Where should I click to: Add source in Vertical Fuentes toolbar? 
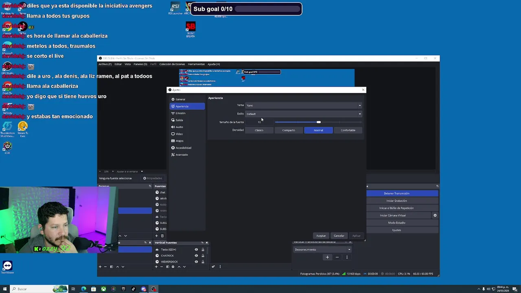(156, 267)
